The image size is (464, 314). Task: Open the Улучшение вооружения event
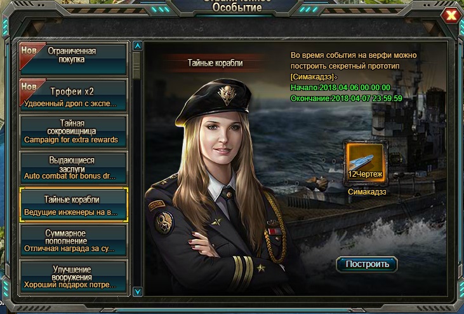(x=74, y=277)
